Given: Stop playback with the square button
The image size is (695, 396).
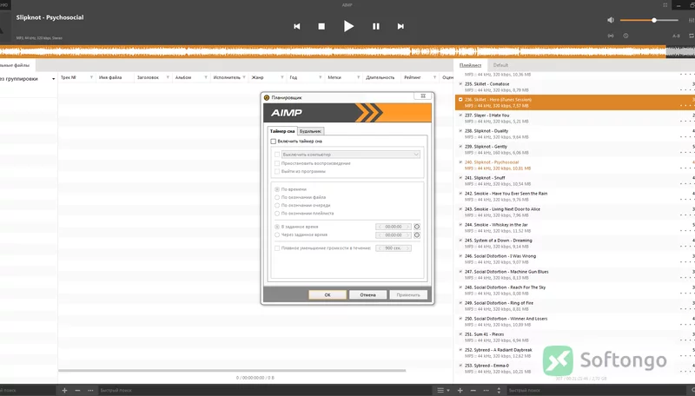Looking at the screenshot, I should click(x=321, y=27).
